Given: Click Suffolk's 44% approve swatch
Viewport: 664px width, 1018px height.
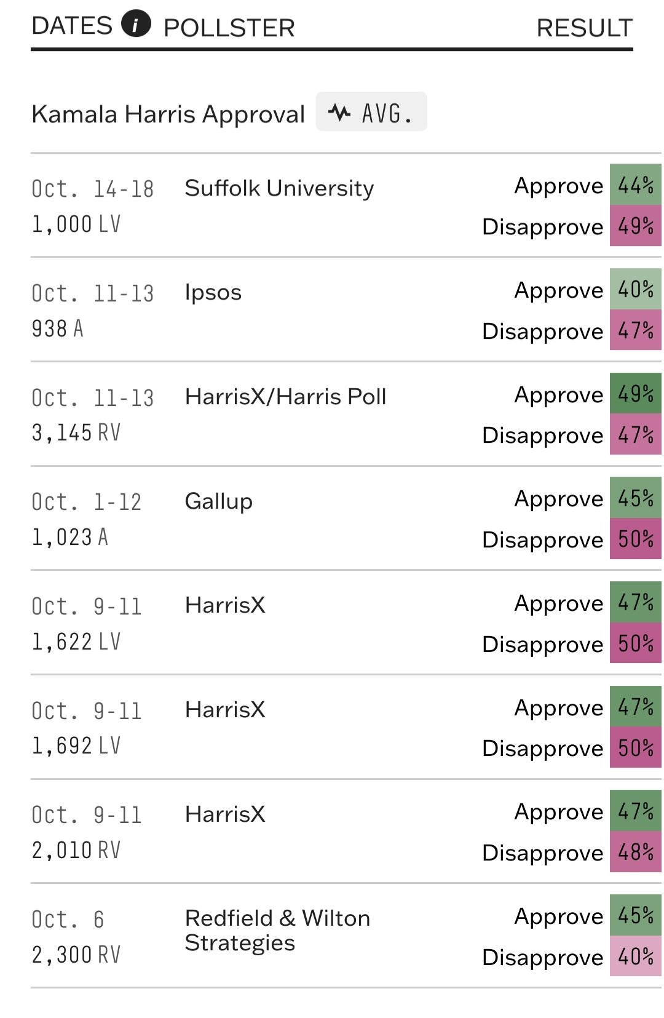Looking at the screenshot, I should pos(635,185).
